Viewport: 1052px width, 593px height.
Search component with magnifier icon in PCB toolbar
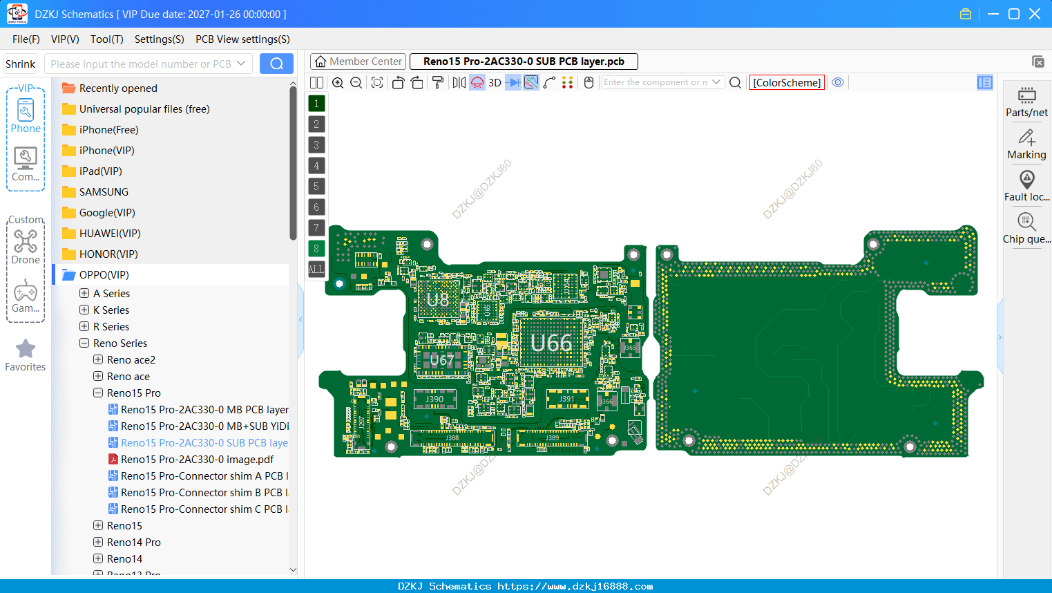point(736,83)
